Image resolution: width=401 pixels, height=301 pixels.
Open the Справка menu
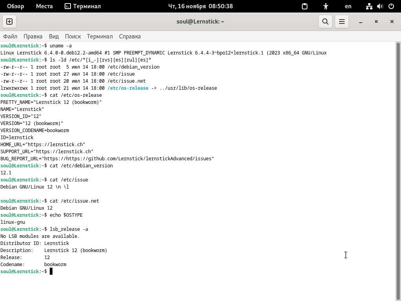[130, 36]
